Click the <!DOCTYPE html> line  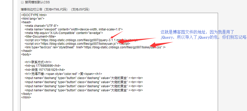click(34, 15)
